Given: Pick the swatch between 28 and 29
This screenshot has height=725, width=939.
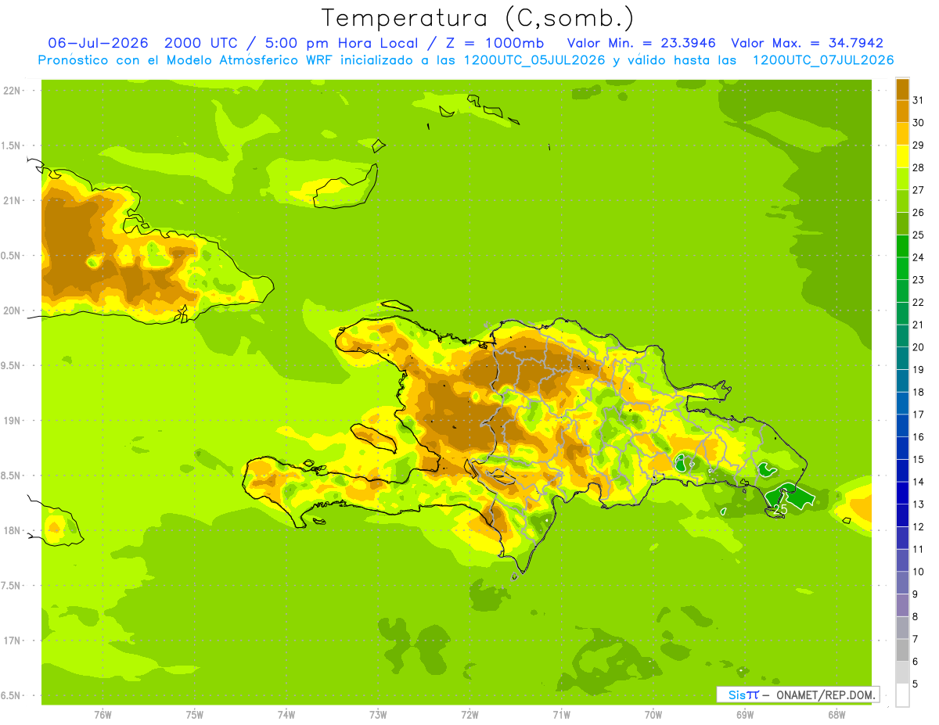Looking at the screenshot, I should point(902,156).
